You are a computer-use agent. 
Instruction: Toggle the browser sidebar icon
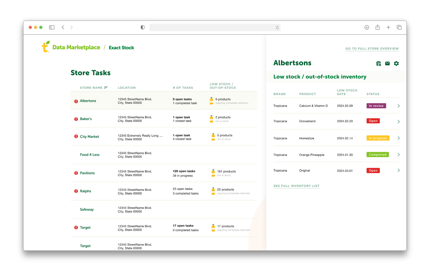click(x=52, y=27)
